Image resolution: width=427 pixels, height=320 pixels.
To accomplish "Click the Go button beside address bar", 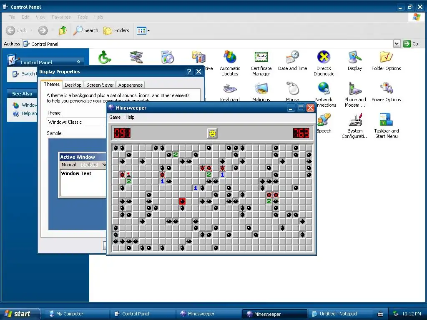I will tap(411, 44).
